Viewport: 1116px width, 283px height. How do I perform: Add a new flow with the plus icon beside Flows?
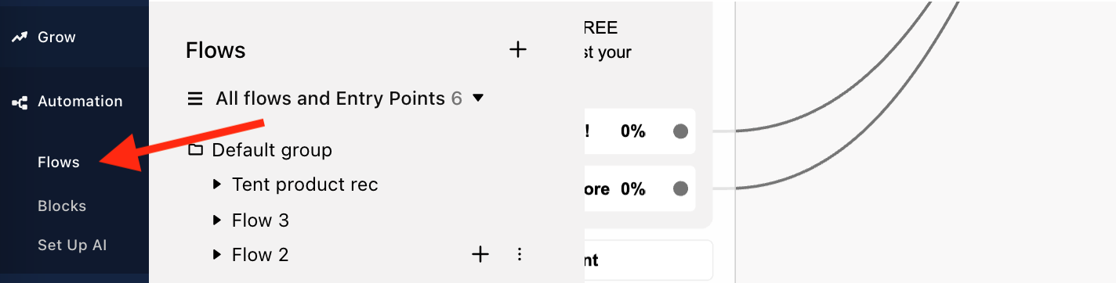(518, 50)
